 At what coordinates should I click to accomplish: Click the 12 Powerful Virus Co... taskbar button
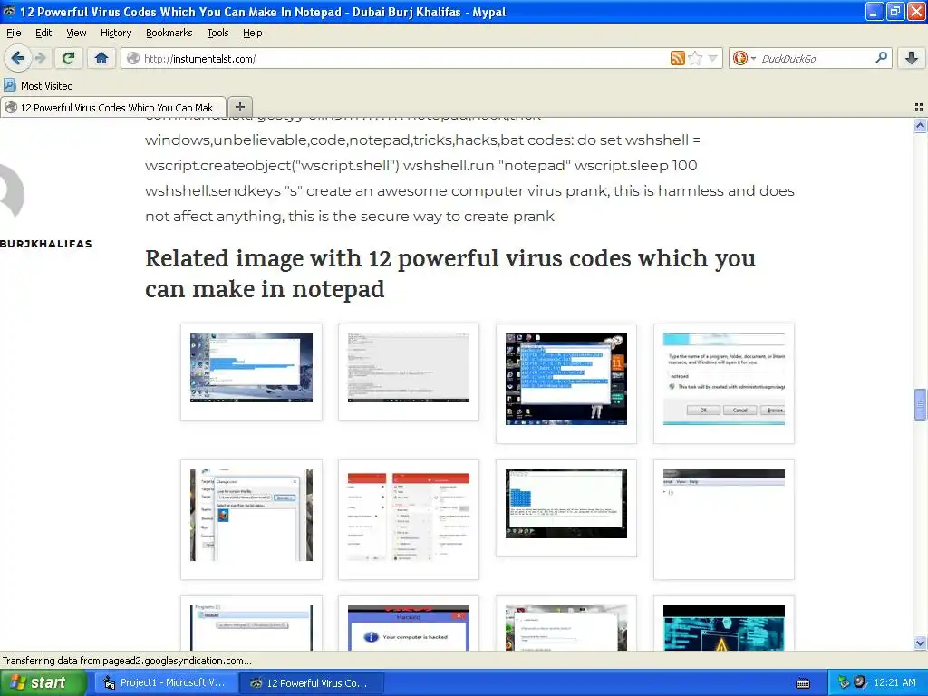click(x=313, y=682)
